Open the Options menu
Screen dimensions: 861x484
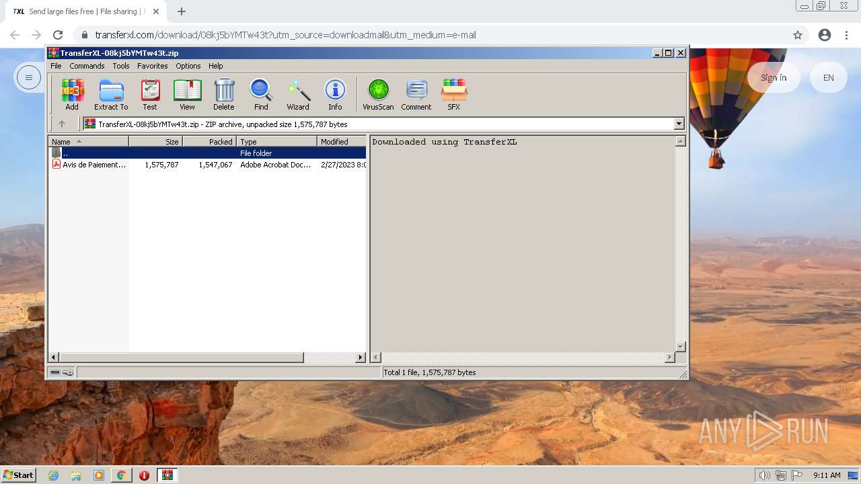pos(188,66)
